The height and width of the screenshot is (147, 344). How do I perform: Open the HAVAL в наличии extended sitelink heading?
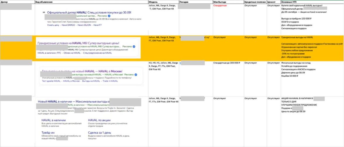(x=54, y=120)
